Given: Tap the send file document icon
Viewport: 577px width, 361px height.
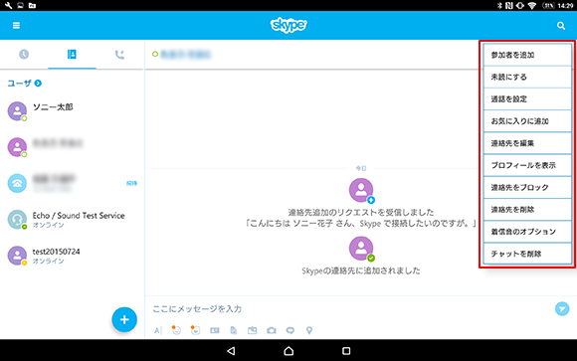Looking at the screenshot, I should click(x=234, y=330).
